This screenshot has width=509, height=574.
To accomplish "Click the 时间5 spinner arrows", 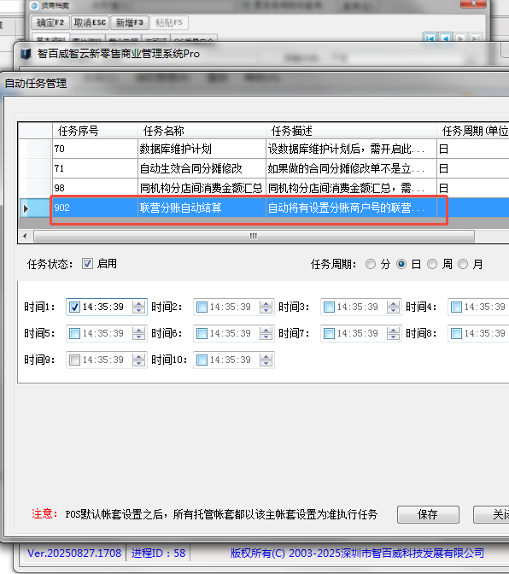I will tap(138, 333).
